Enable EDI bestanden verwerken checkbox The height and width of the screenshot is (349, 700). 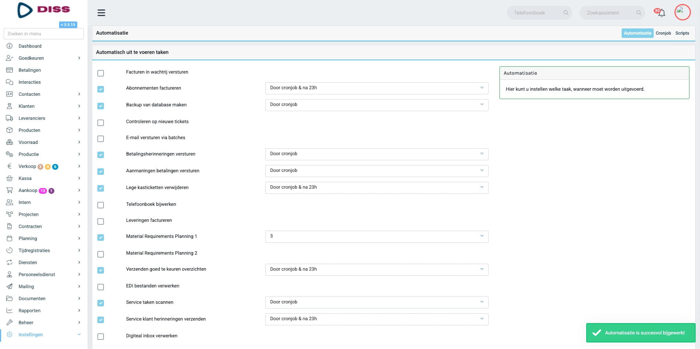pos(101,287)
